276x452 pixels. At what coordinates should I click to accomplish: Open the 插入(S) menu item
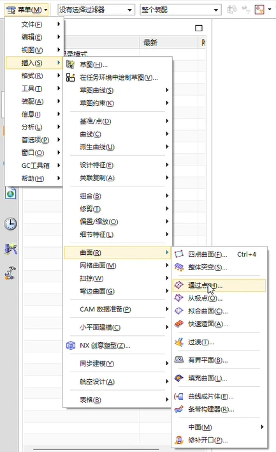coord(34,63)
